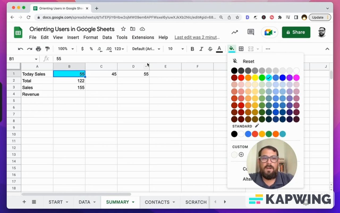Image resolution: width=340 pixels, height=213 pixels.
Task: Click the browser Update button
Action: tap(320, 17)
